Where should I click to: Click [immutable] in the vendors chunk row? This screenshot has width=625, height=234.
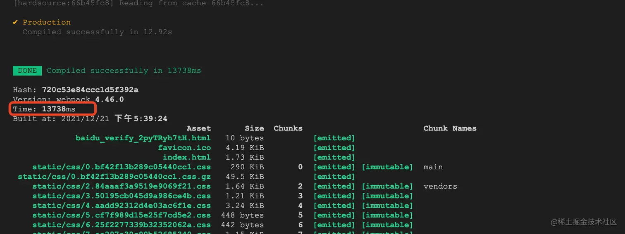[387, 186]
